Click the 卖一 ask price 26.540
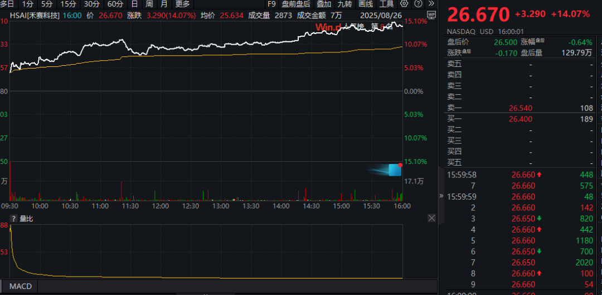Viewport: 602px width, 295px height. tap(520, 108)
